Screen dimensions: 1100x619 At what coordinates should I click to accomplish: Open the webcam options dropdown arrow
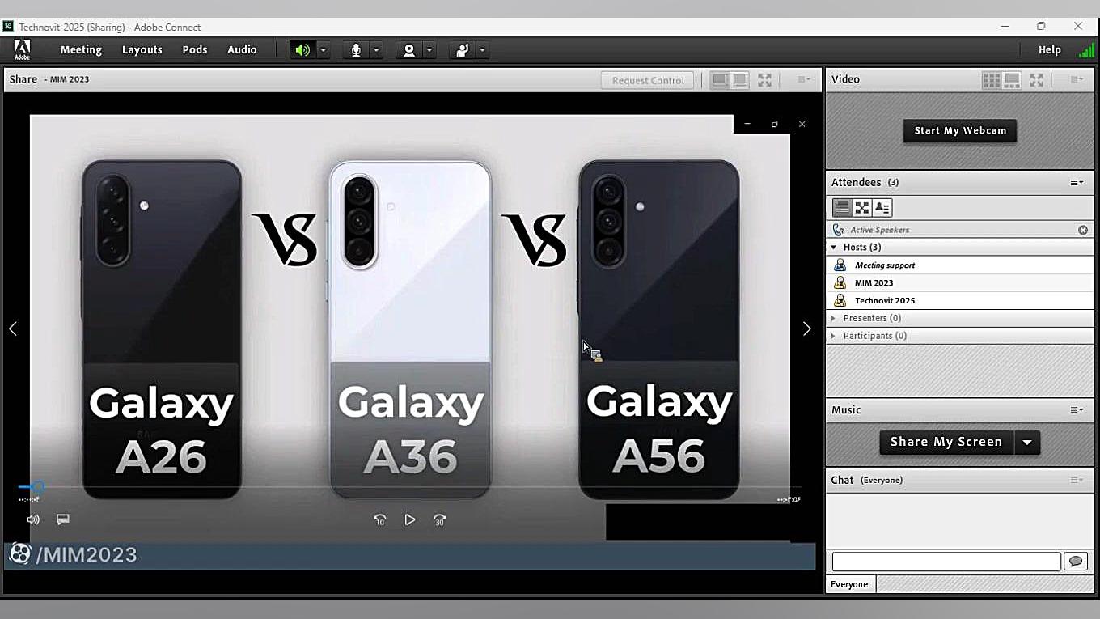pyautogui.click(x=429, y=50)
